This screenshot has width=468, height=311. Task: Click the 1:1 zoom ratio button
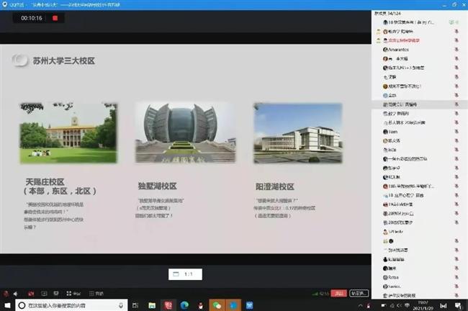click(x=185, y=274)
